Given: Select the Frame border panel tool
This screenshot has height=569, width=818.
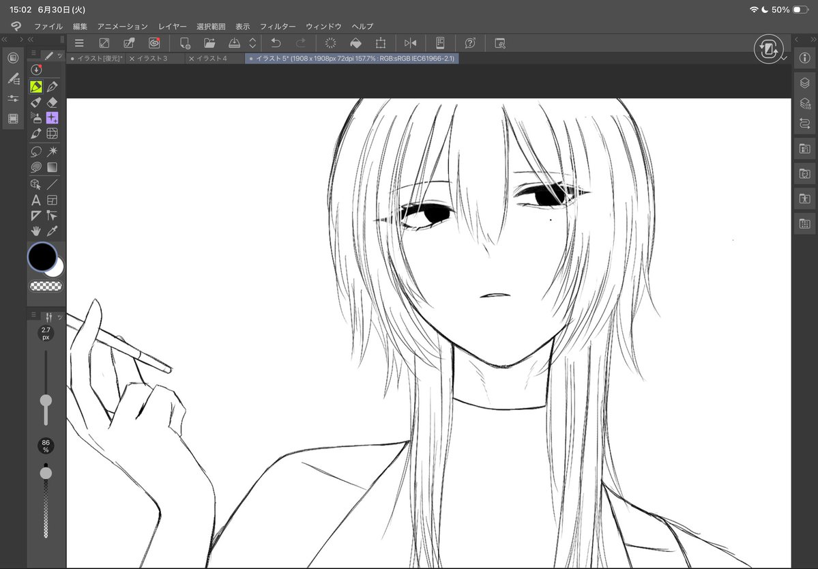Looking at the screenshot, I should click(52, 200).
